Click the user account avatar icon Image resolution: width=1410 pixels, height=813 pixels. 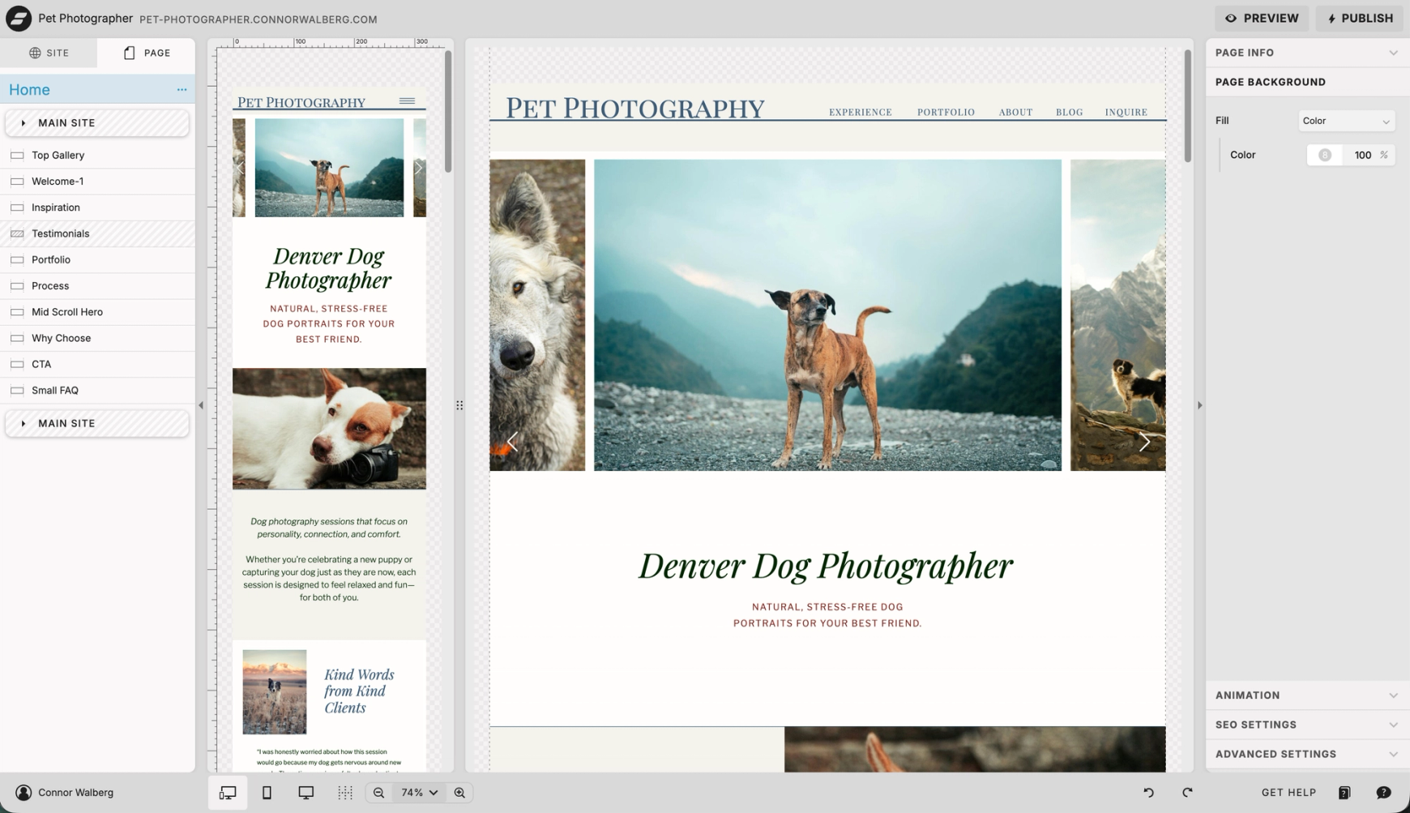click(x=23, y=793)
